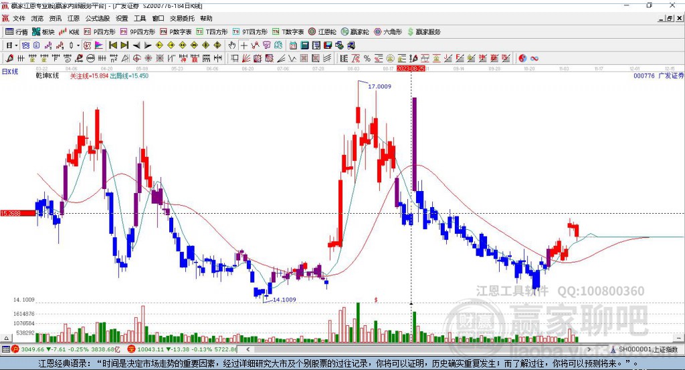Click the grid icon in status bar

click(x=5, y=349)
